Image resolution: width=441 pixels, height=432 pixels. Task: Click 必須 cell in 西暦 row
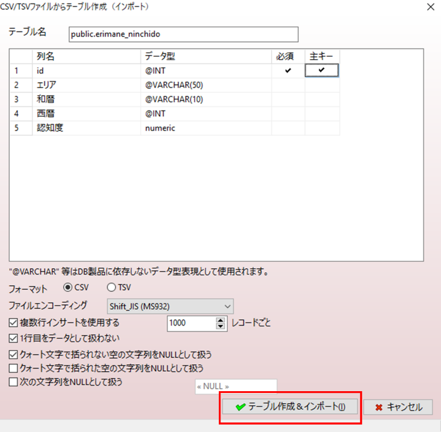(288, 113)
